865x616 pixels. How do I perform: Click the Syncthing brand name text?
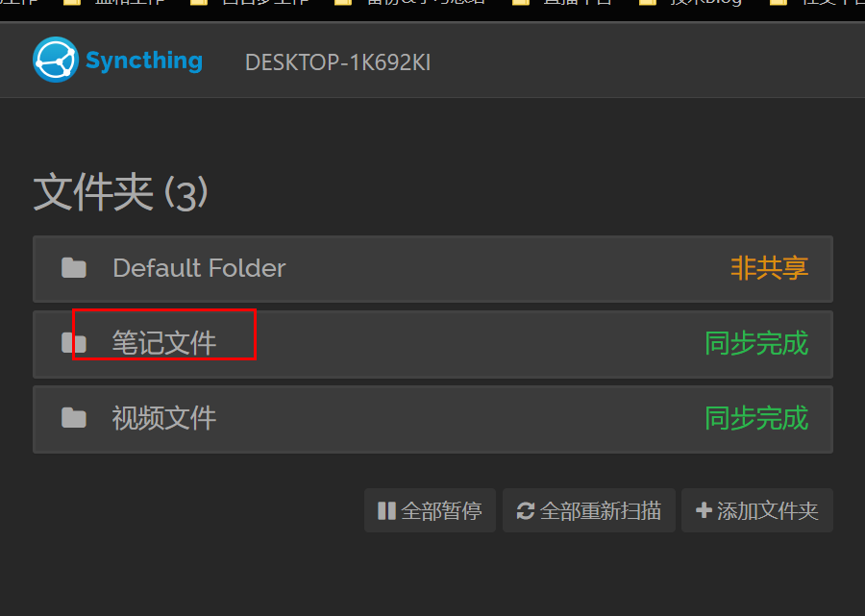click(x=144, y=61)
